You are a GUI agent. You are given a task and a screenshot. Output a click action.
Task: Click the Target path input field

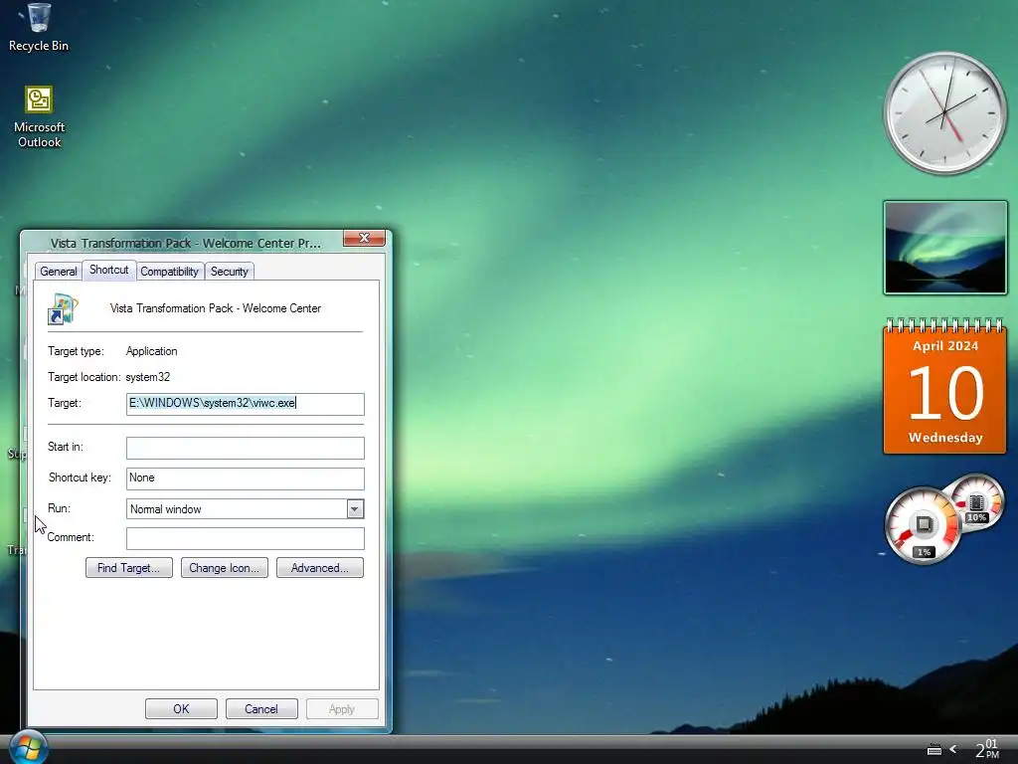click(x=246, y=404)
